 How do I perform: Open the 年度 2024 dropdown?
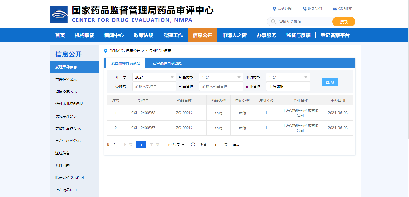pos(154,77)
